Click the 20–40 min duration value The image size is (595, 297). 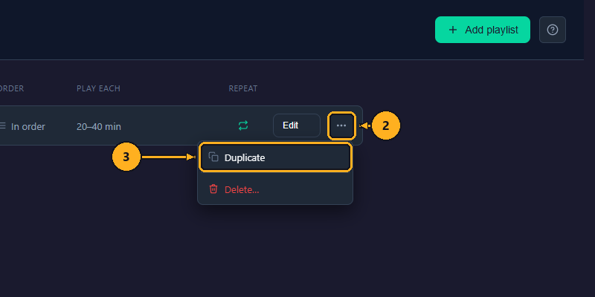99,126
